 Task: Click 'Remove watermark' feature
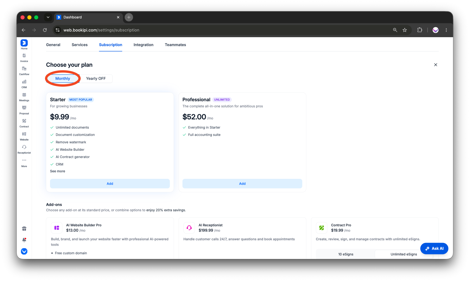[71, 142]
